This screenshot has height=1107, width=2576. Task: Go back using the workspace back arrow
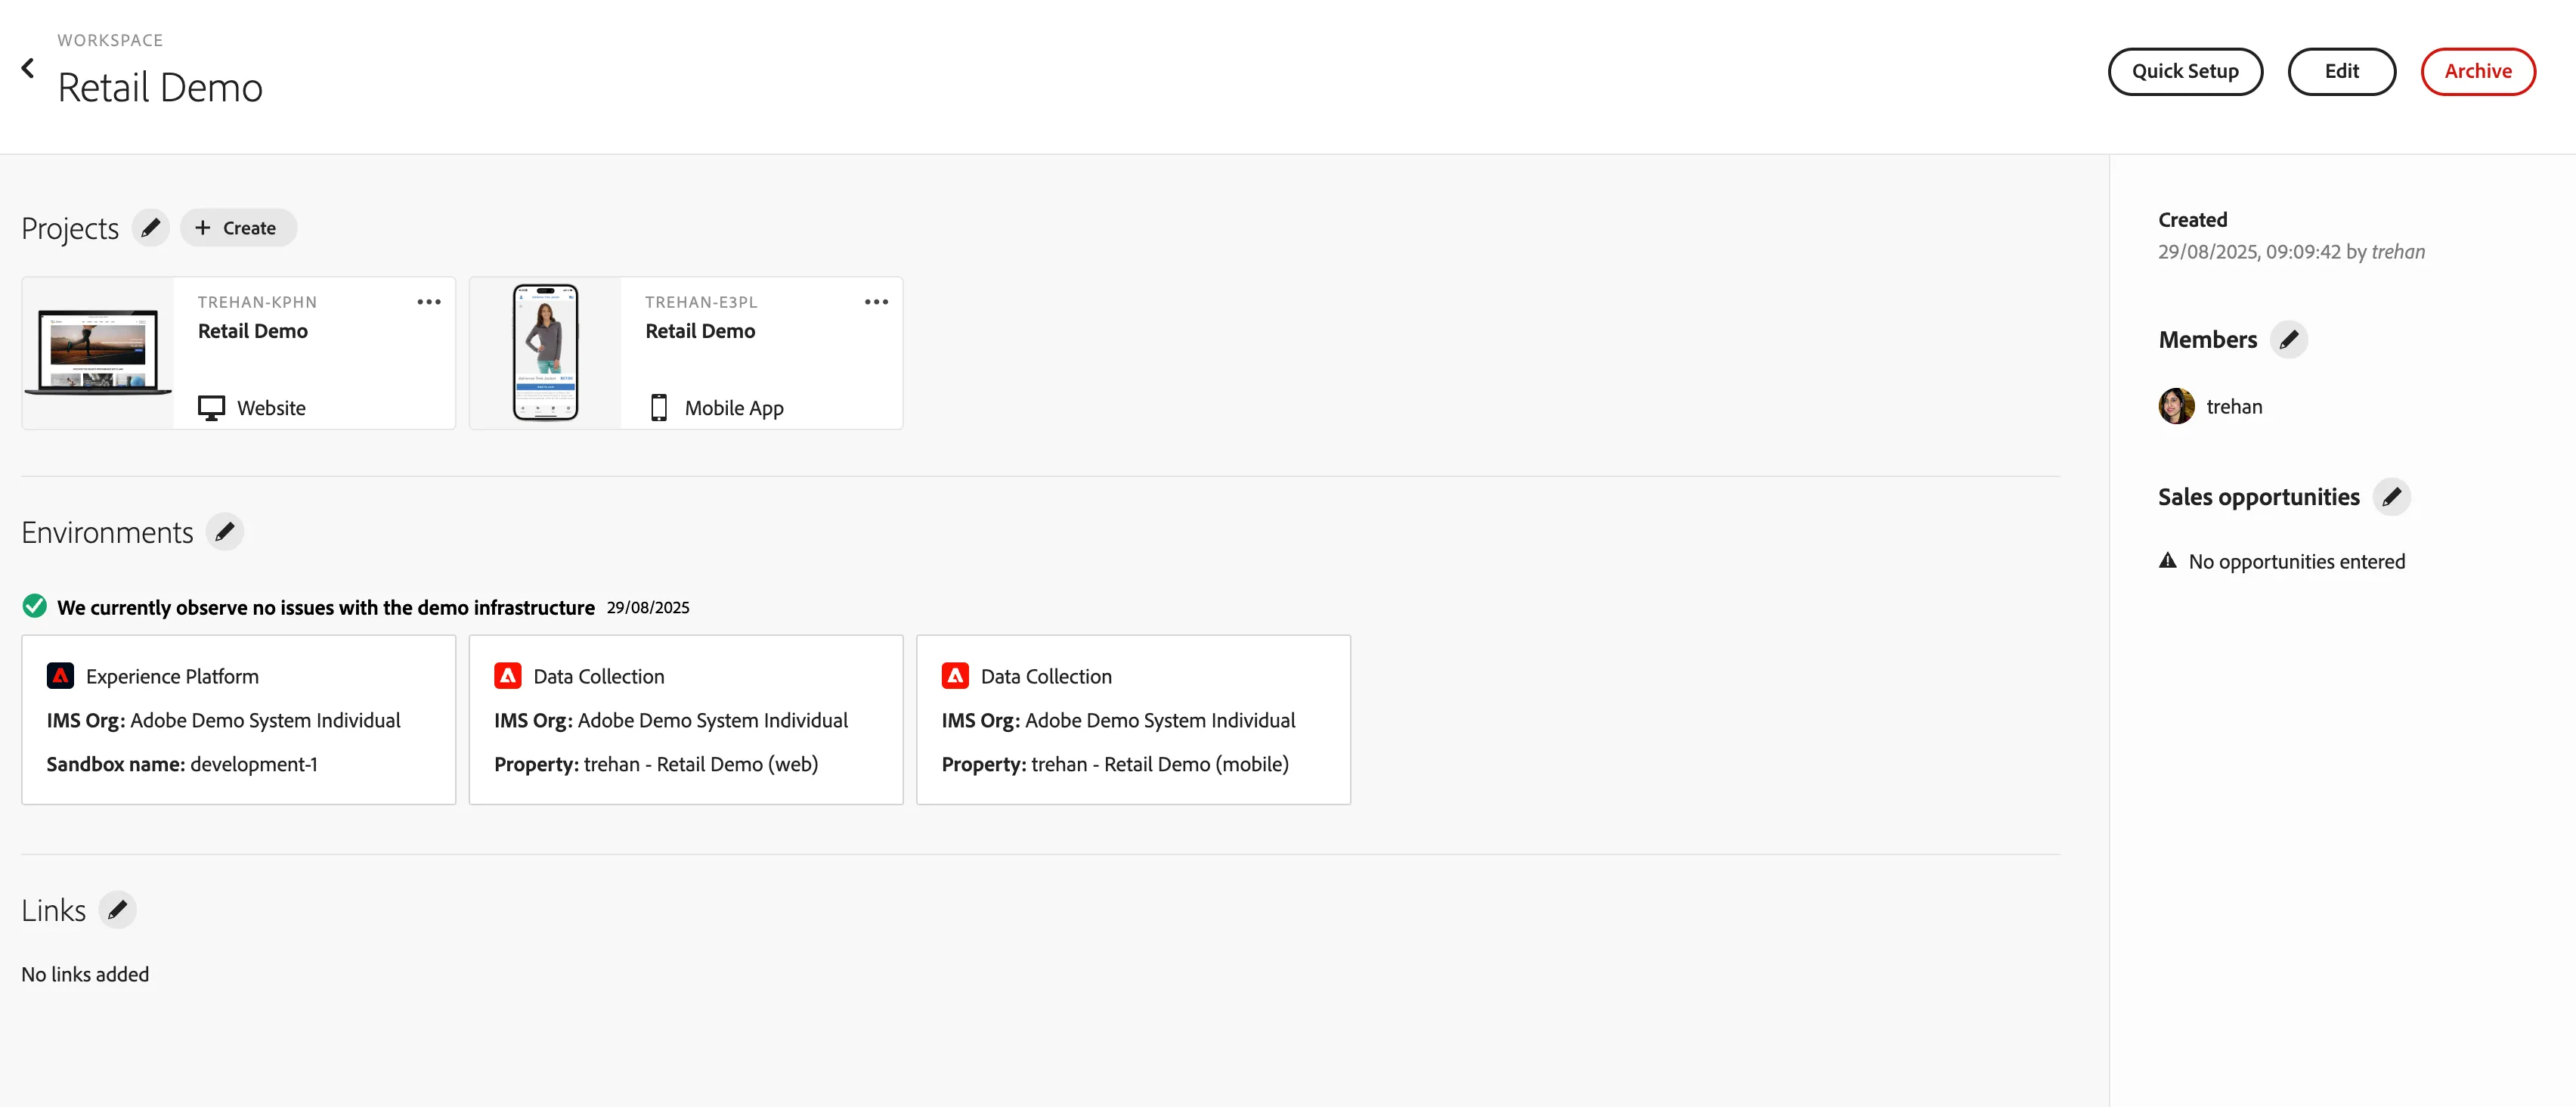pos(28,68)
